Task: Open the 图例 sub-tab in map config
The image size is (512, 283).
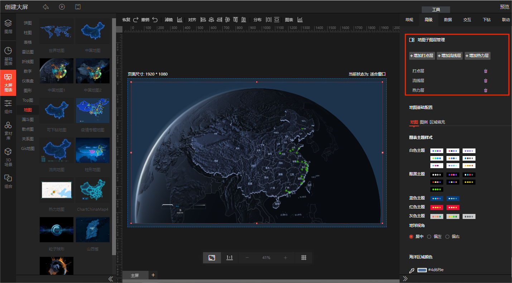Action: coord(424,122)
